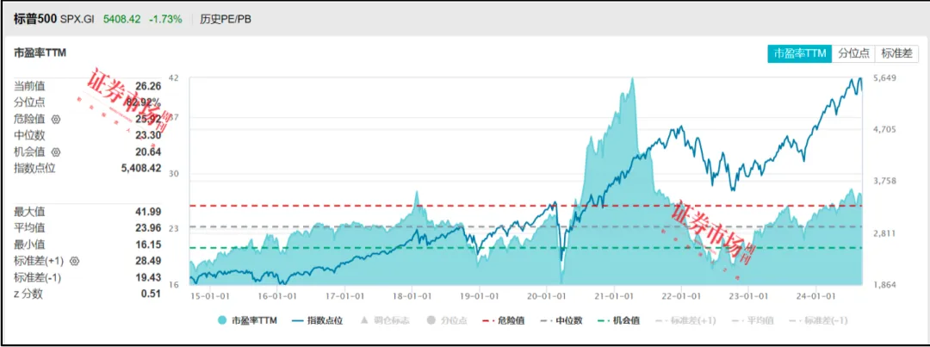Screen dimensions: 930x347
Task: Click the 标普500 index title
Action: pos(35,19)
